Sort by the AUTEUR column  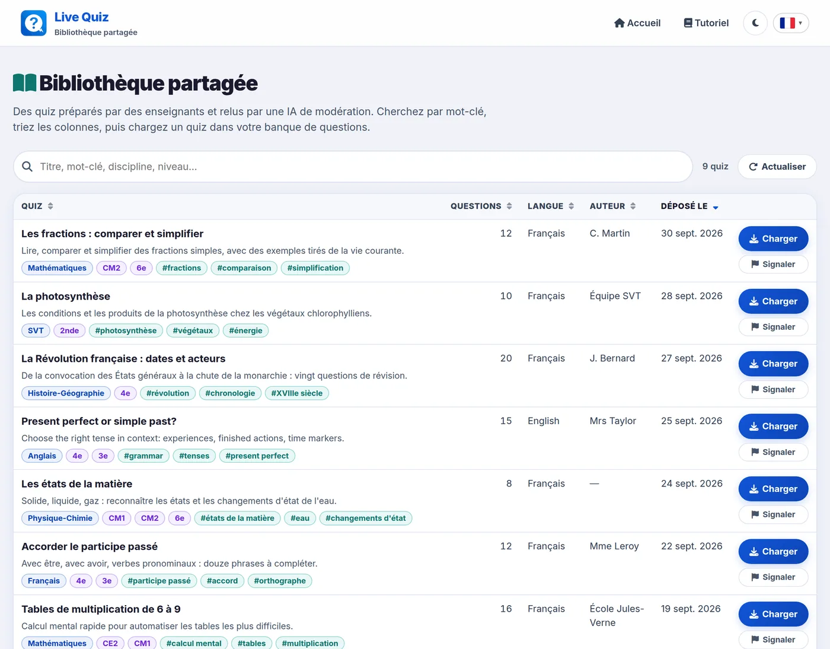coord(612,206)
